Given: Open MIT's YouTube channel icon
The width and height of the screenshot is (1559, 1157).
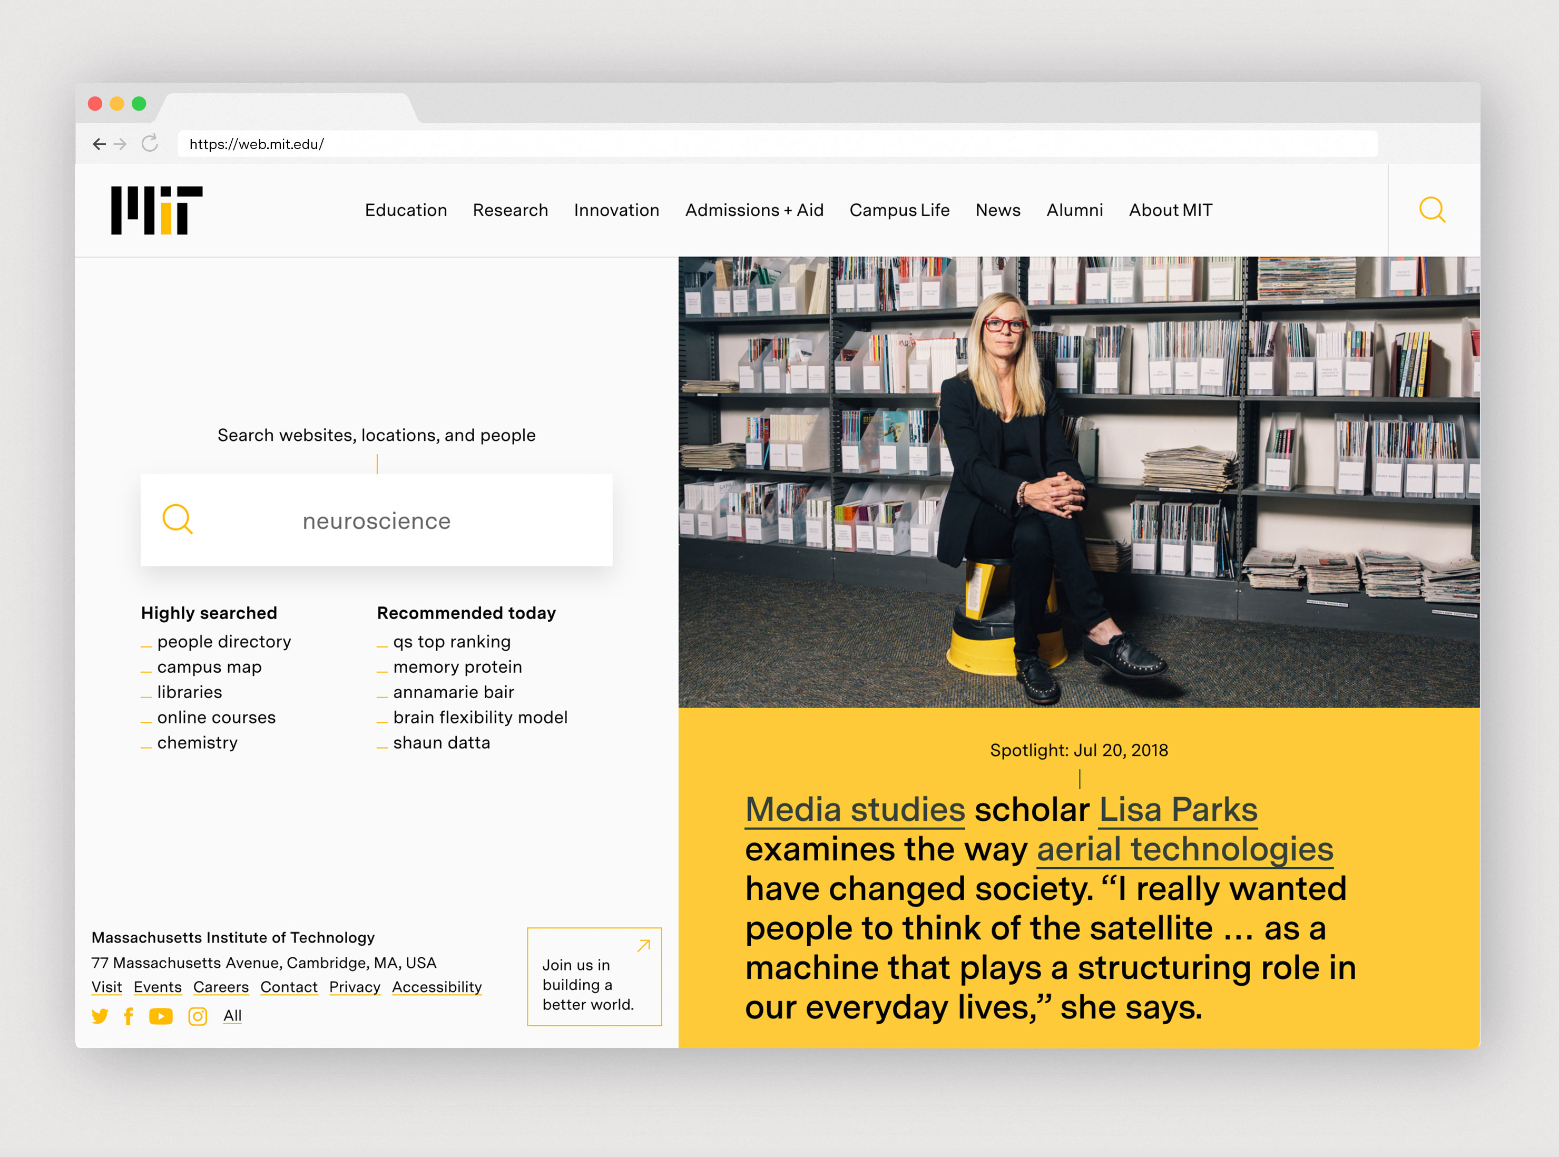Looking at the screenshot, I should tap(161, 1016).
